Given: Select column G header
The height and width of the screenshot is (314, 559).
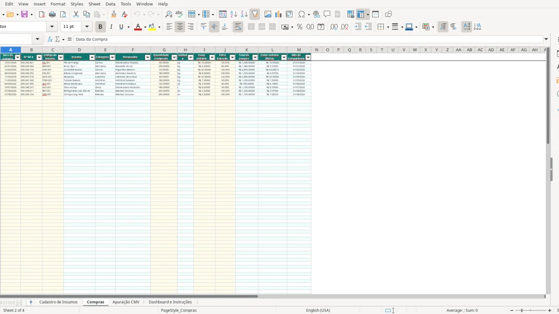Looking at the screenshot, I should (164, 50).
